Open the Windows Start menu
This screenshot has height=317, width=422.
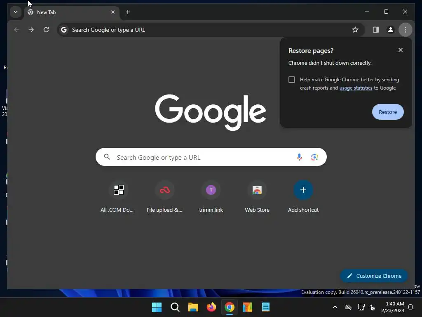point(157,307)
